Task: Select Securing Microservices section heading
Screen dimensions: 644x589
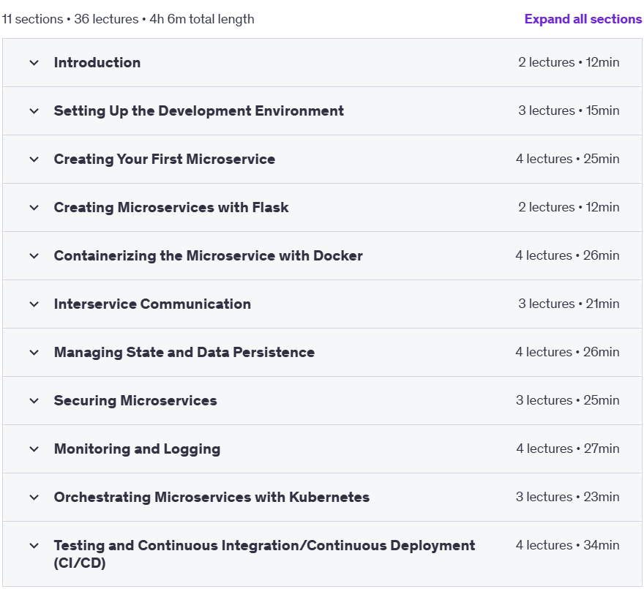Action: coord(135,400)
